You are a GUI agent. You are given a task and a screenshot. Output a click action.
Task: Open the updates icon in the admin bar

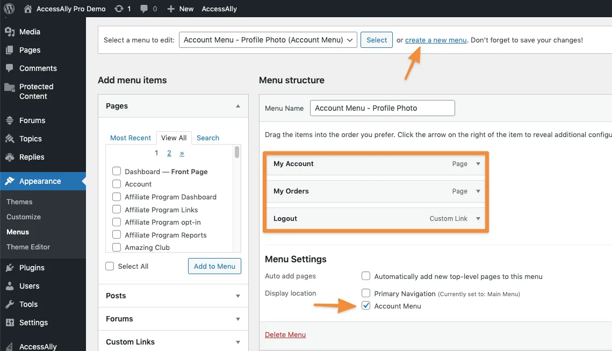[x=119, y=8]
